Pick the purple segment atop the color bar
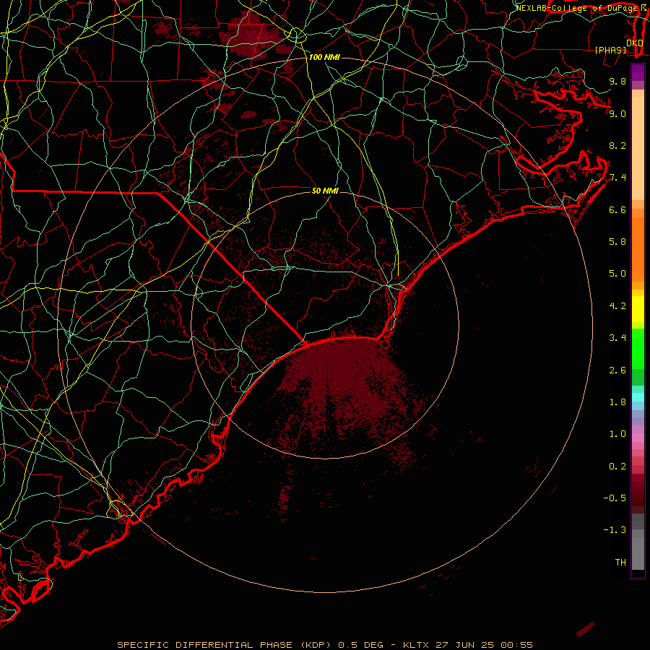 (638, 72)
